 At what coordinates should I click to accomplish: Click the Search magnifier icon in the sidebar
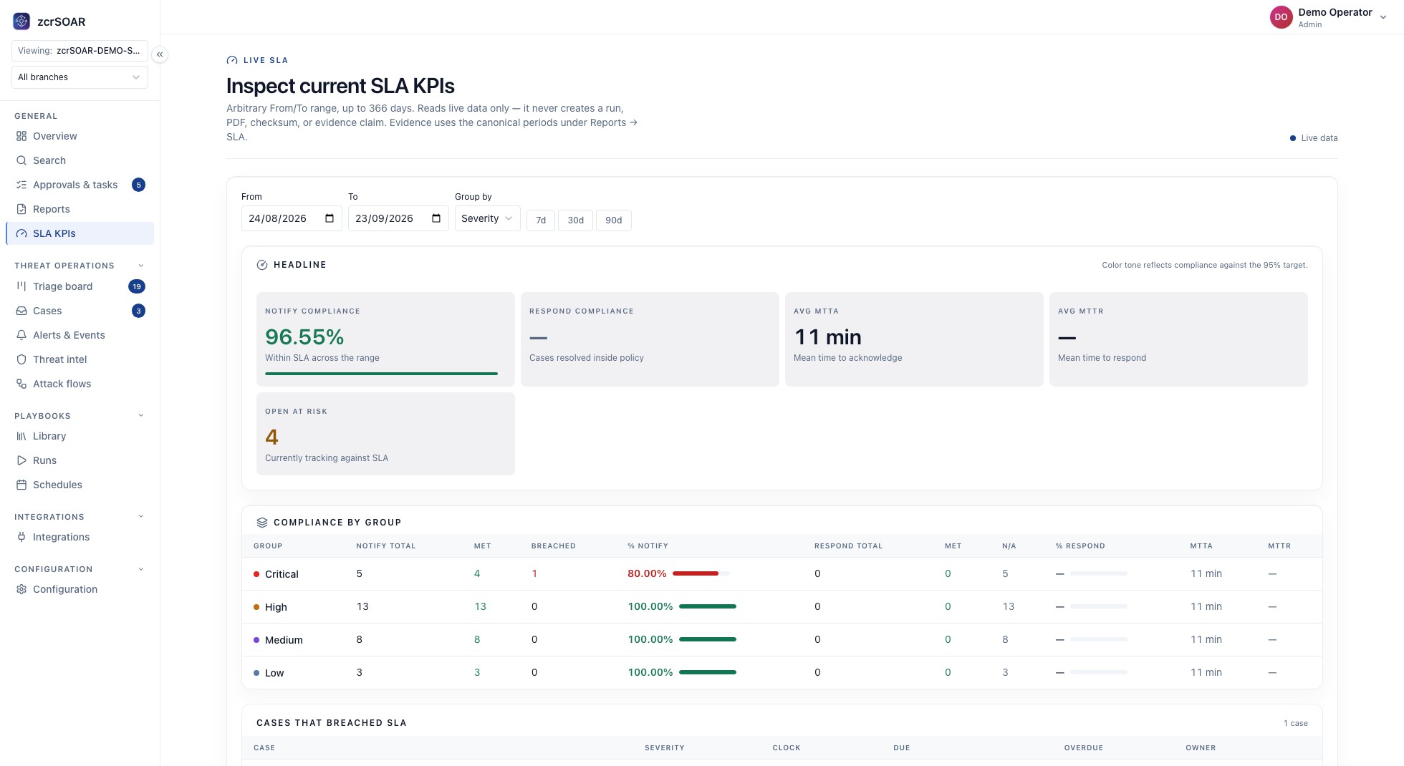click(21, 160)
